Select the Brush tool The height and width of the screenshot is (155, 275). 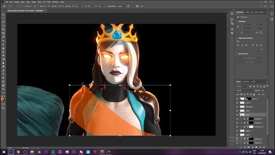point(3,44)
